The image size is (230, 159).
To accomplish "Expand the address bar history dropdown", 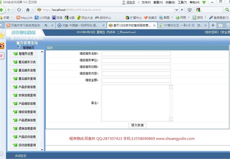I will point(176,10).
